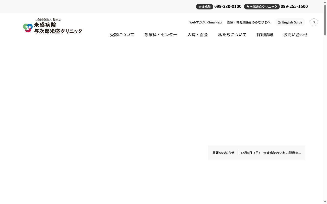Viewport: 327px width, 204px height.
Task: Click the scrollbar down arrow
Action: [x=325, y=202]
